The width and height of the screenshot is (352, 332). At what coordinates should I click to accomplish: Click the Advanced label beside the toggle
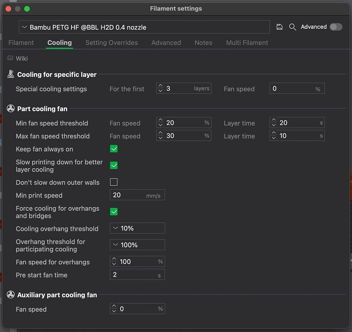[314, 27]
